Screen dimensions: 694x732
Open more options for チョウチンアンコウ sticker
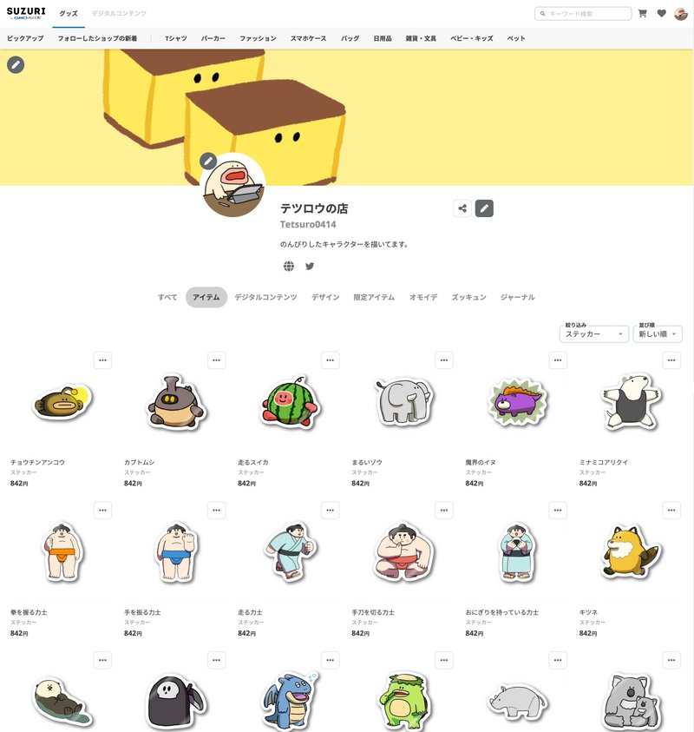tap(102, 360)
